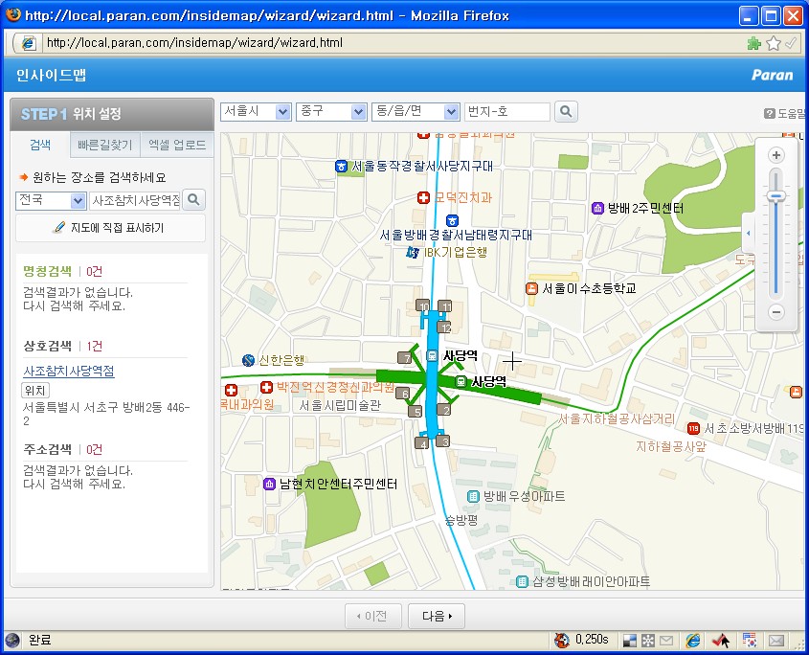Click the 삼성방배래미안아파트 map label
809x655 pixels.
[x=591, y=581]
